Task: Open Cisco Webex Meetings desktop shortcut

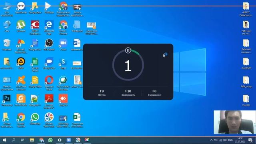Action: point(63,83)
